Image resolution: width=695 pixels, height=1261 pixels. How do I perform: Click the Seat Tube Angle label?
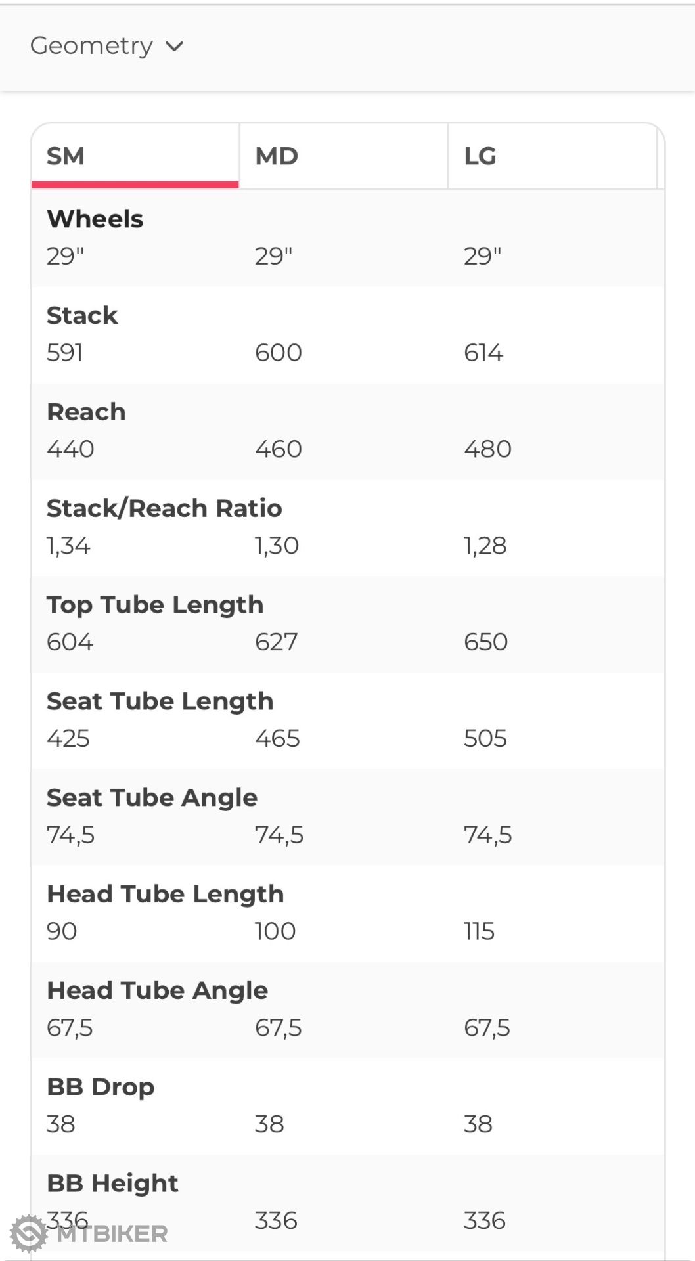pyautogui.click(x=152, y=798)
